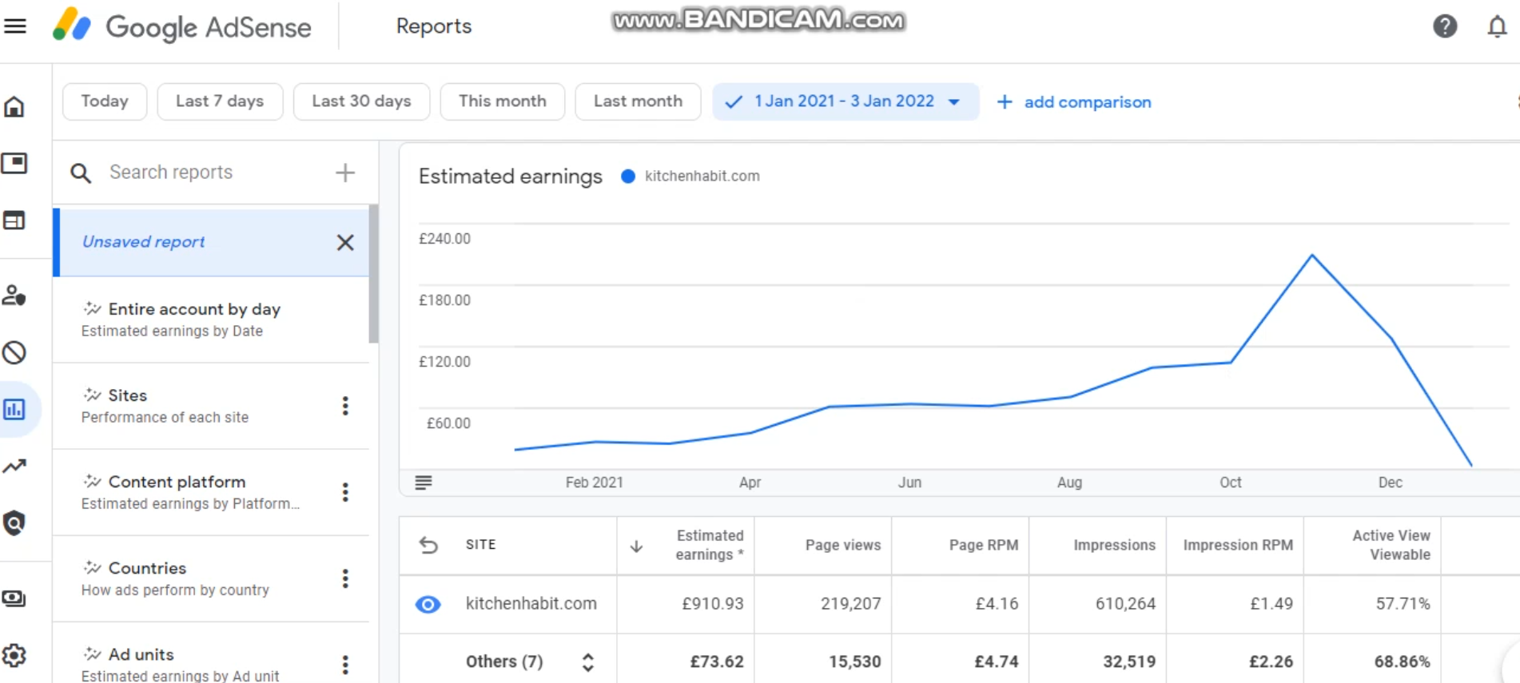Click the plus icon to create a new report

[x=345, y=173]
